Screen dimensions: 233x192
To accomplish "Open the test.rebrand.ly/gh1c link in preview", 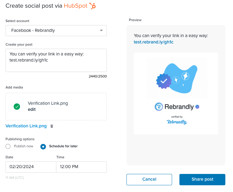I will pyautogui.click(x=153, y=42).
